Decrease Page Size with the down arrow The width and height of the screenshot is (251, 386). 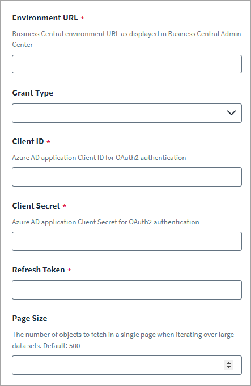tap(228, 367)
